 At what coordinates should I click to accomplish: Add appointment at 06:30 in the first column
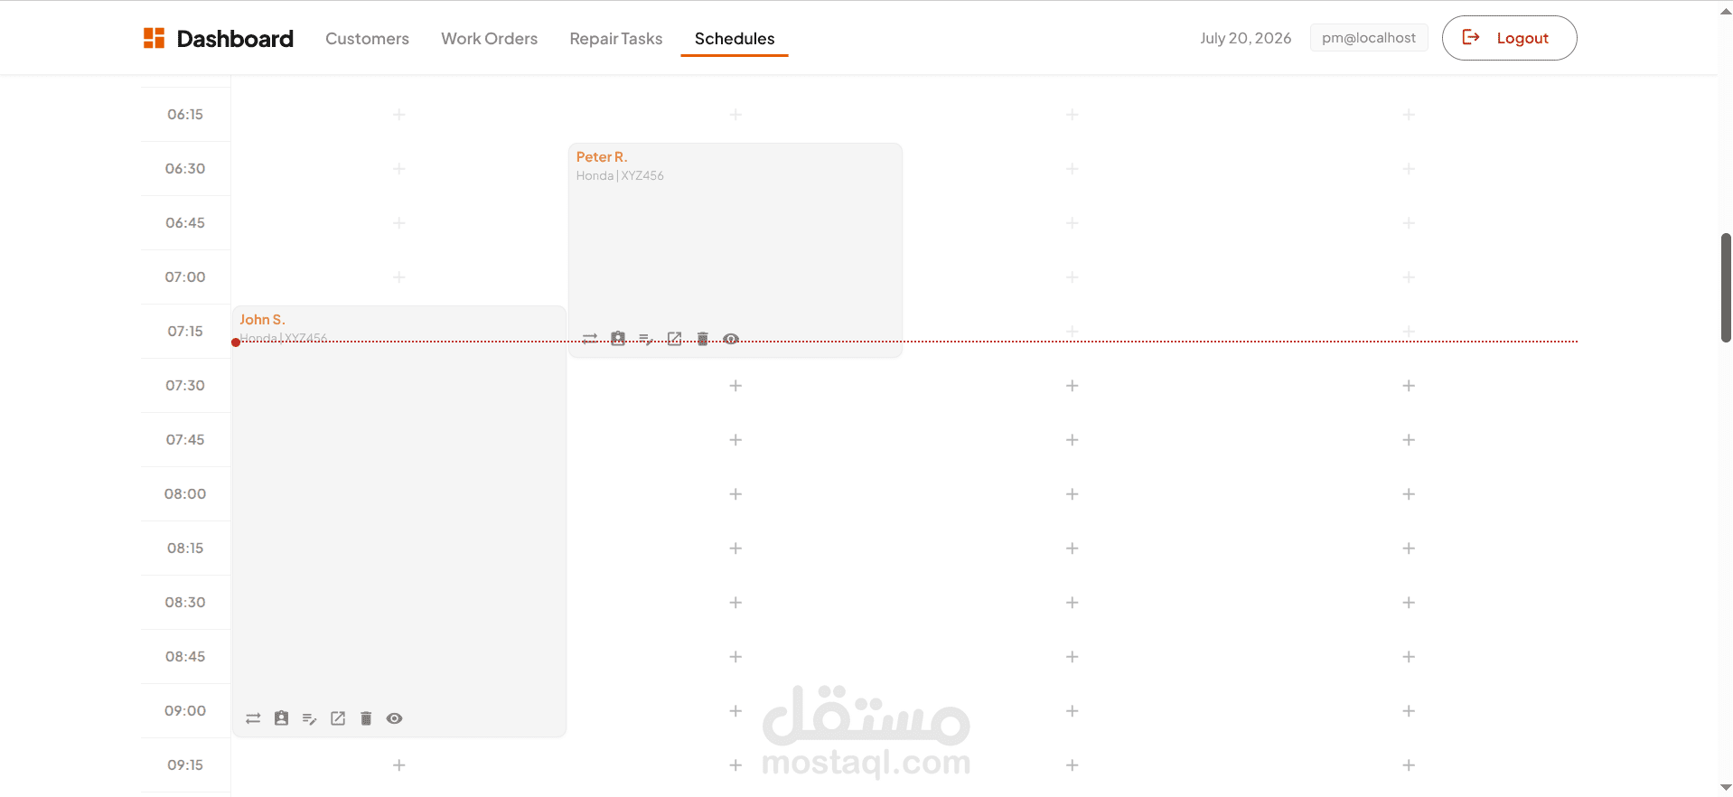(399, 169)
